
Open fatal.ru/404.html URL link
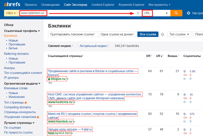pos(59,133)
